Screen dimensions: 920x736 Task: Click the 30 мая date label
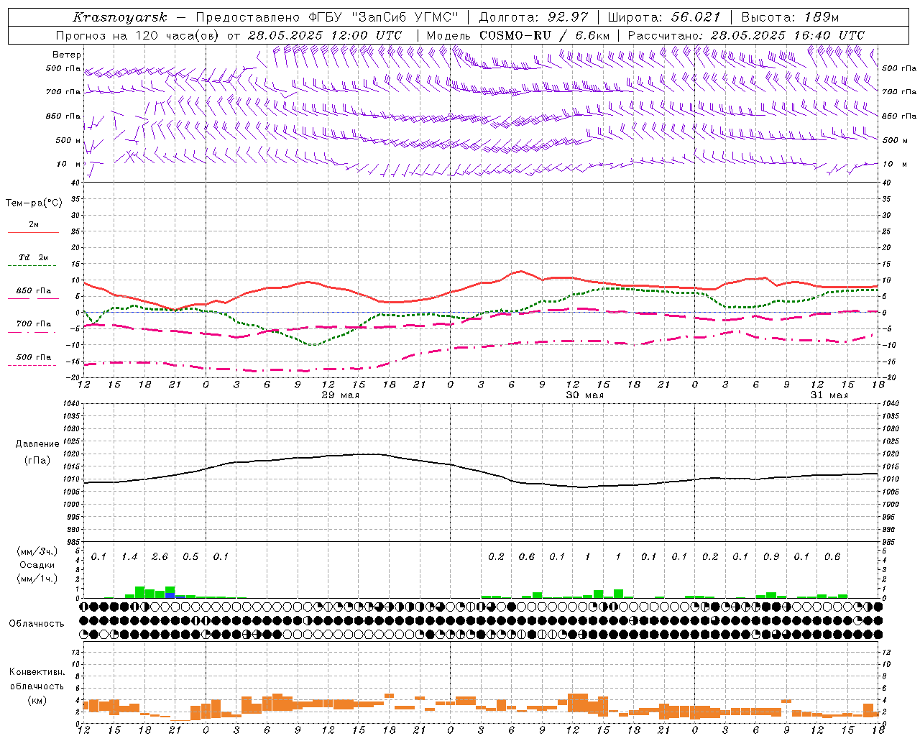click(584, 395)
